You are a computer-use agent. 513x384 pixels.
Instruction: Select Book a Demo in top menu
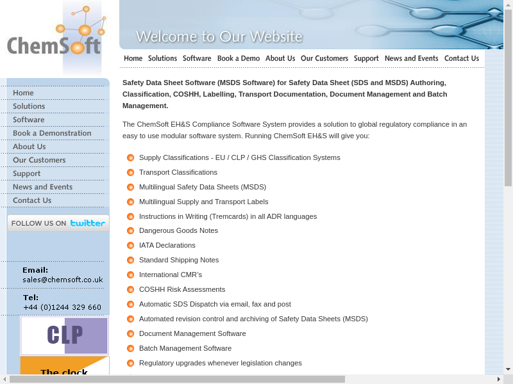click(239, 58)
